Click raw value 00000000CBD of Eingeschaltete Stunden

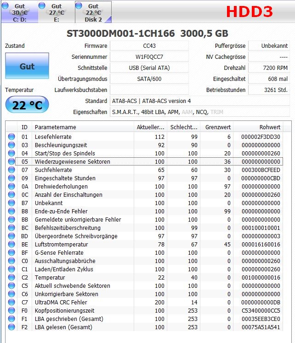261,178
